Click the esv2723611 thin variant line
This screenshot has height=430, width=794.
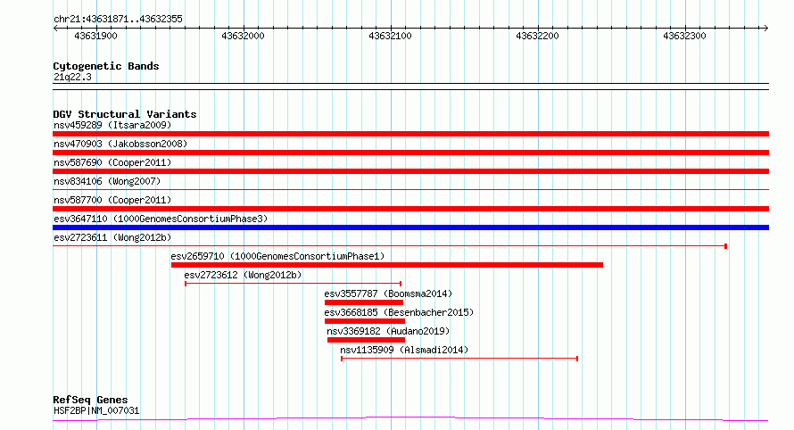tap(390, 246)
